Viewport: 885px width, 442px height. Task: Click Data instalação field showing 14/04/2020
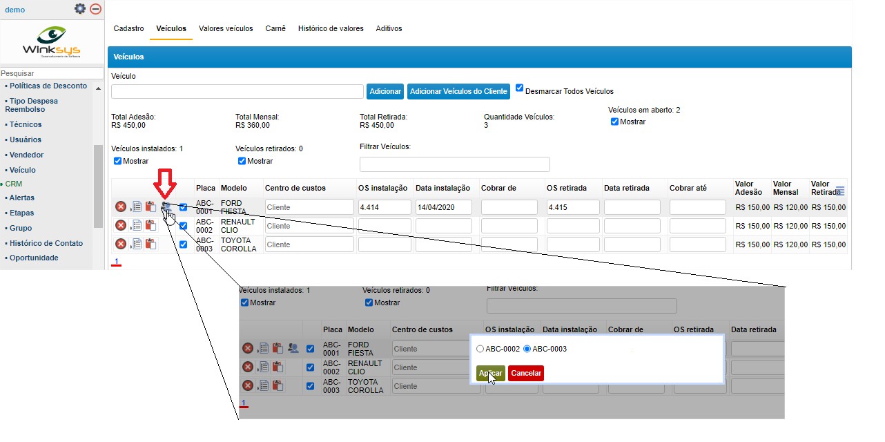[x=444, y=207]
